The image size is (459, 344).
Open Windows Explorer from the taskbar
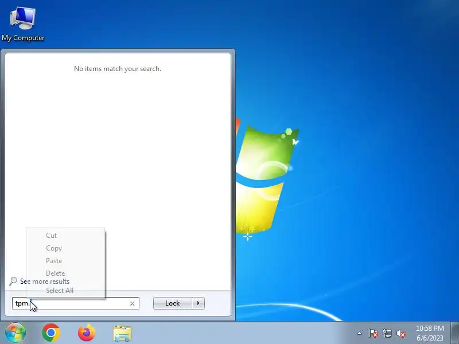point(122,333)
